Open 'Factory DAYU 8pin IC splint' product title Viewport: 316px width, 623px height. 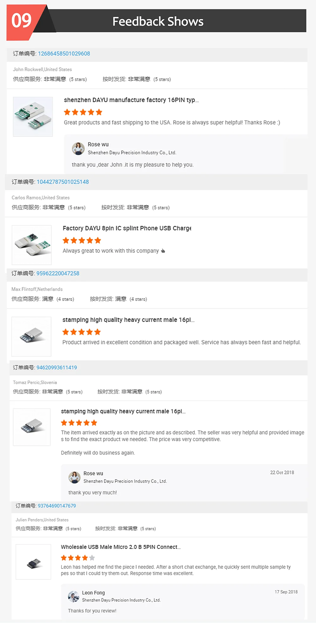(127, 228)
